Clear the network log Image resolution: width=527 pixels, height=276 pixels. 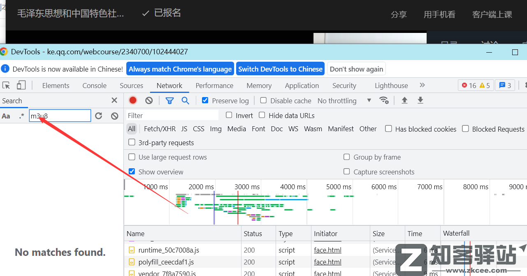tap(149, 100)
